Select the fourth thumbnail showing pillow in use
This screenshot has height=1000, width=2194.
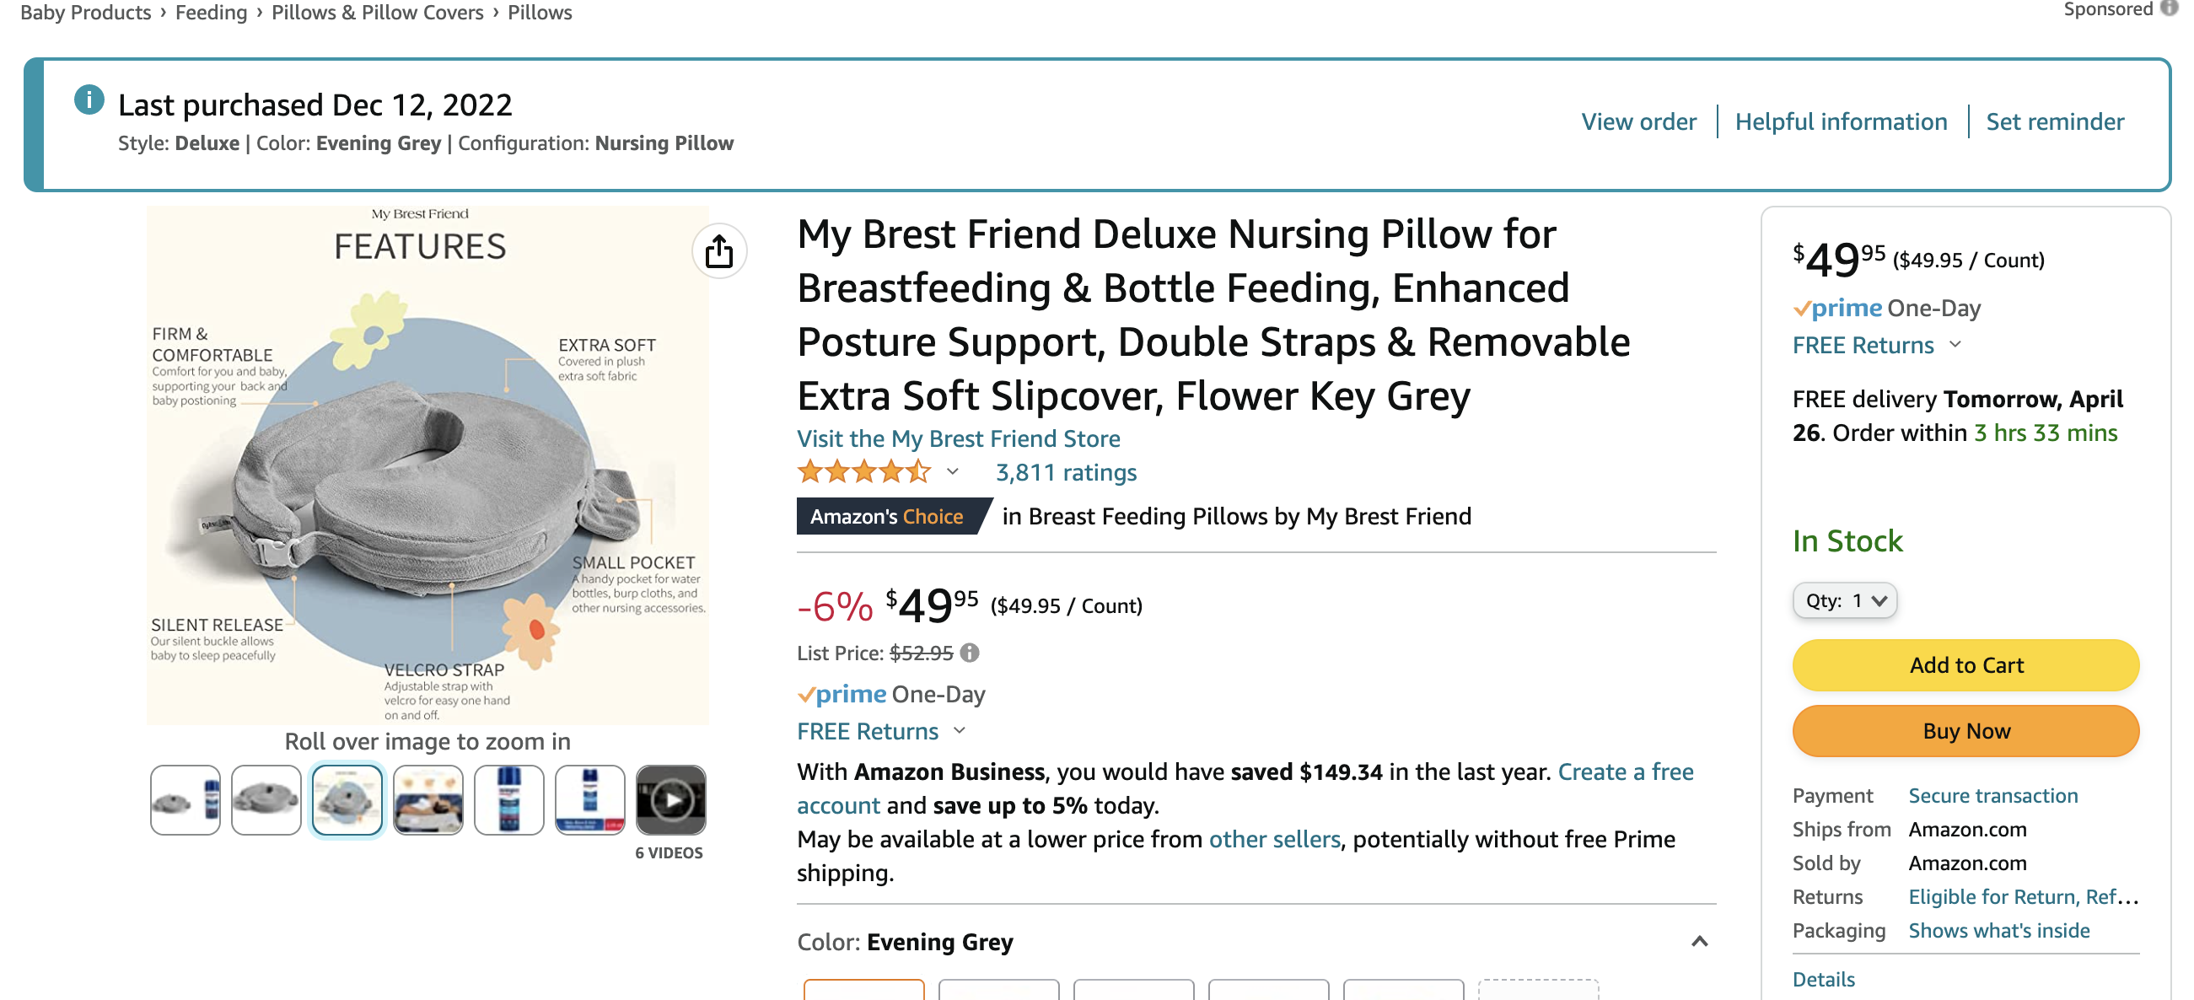pyautogui.click(x=428, y=800)
